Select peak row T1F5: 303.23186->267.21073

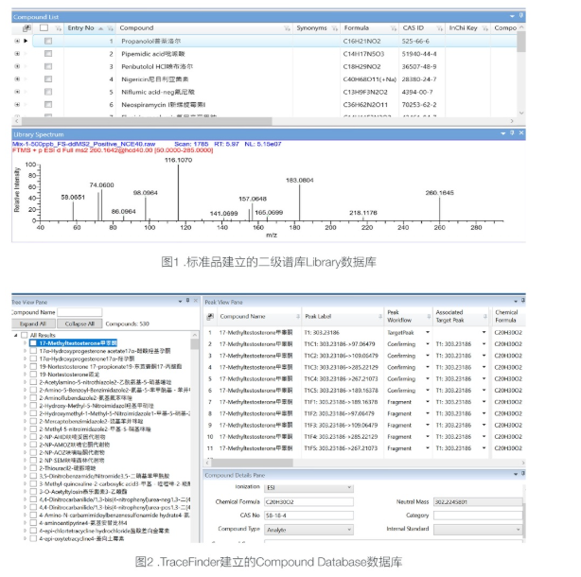pyautogui.click(x=364, y=448)
